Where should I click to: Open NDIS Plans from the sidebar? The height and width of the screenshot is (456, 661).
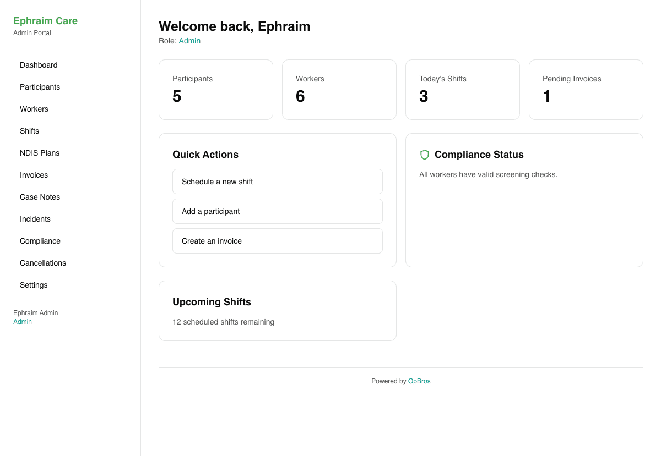(40, 153)
